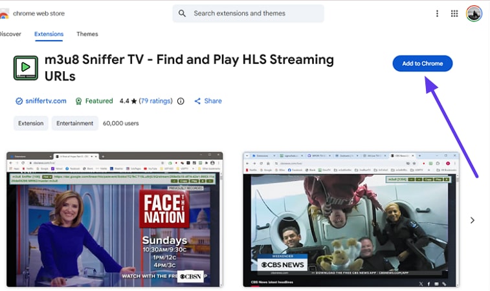Image resolution: width=490 pixels, height=291 pixels.
Task: Click the m3u8 Sniffer TV extension icon
Action: (26, 68)
